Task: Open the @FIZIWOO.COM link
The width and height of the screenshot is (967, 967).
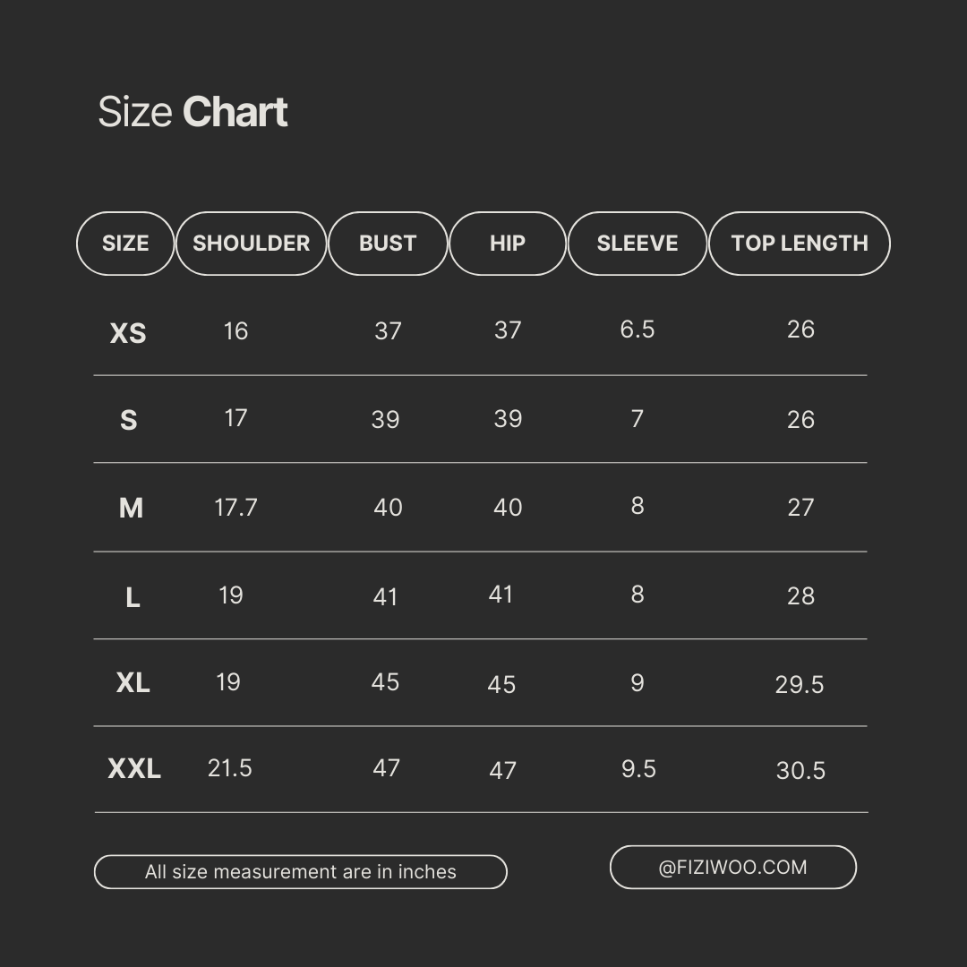Action: click(x=732, y=868)
